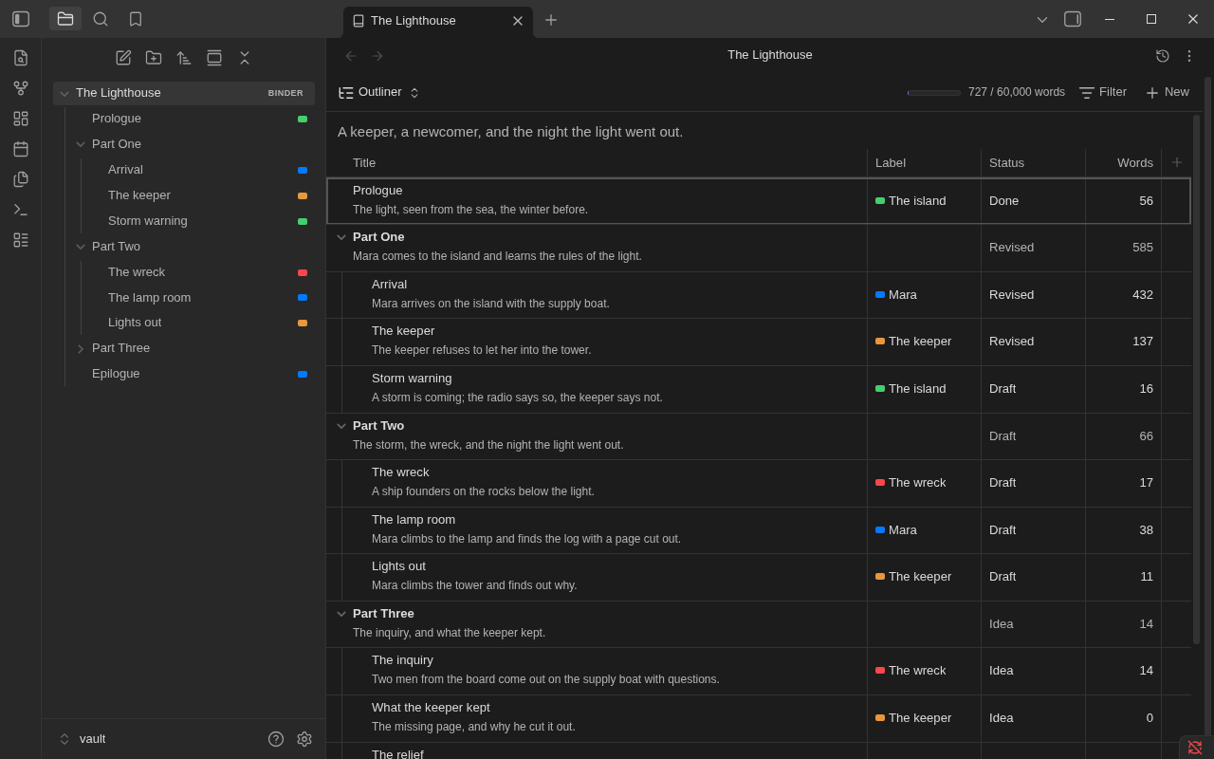The width and height of the screenshot is (1214, 759).
Task: Open the bookmarks pane
Action: click(x=136, y=19)
